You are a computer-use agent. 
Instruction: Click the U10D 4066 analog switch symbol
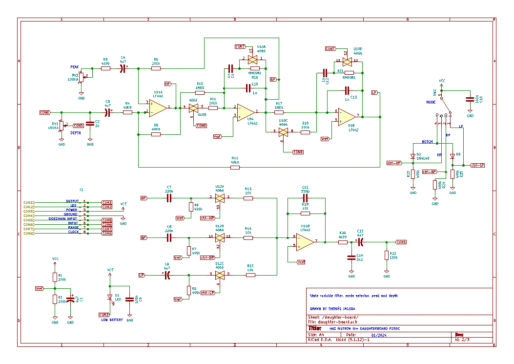click(347, 62)
